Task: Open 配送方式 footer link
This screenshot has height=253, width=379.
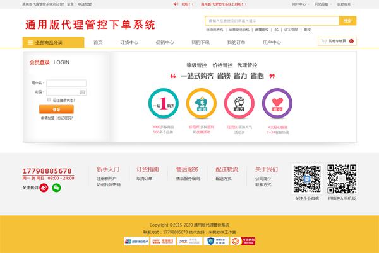Action: coord(224,179)
